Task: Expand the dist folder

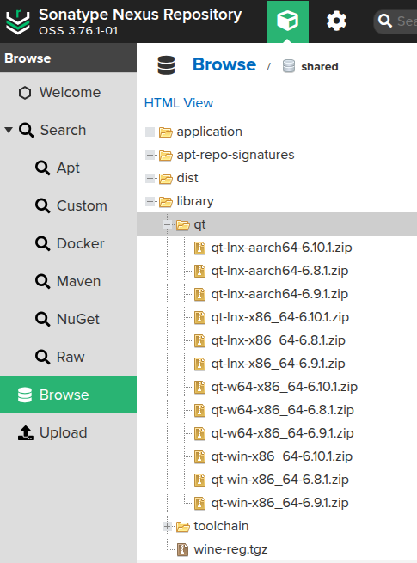Action: pyautogui.click(x=150, y=178)
